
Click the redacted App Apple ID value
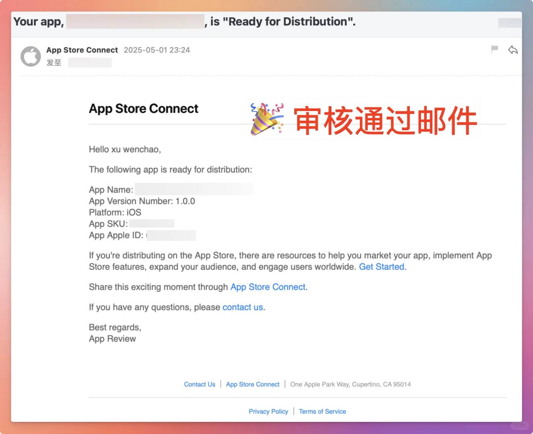coord(171,235)
